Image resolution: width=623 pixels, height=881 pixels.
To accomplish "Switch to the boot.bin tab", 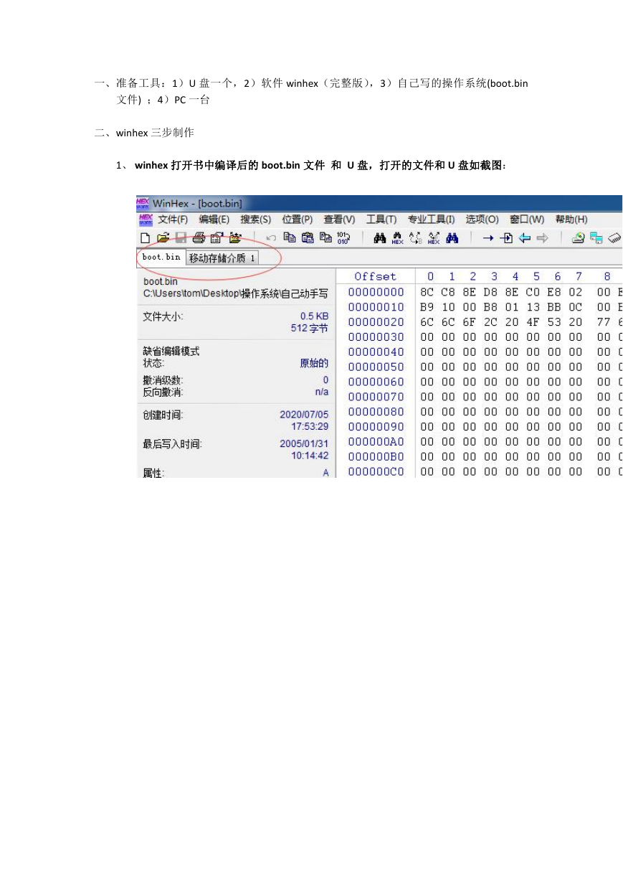I will 161,257.
